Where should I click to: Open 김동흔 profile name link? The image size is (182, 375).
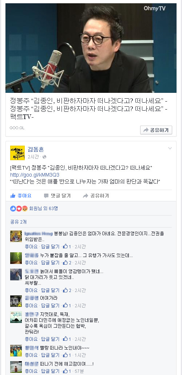click(x=36, y=149)
